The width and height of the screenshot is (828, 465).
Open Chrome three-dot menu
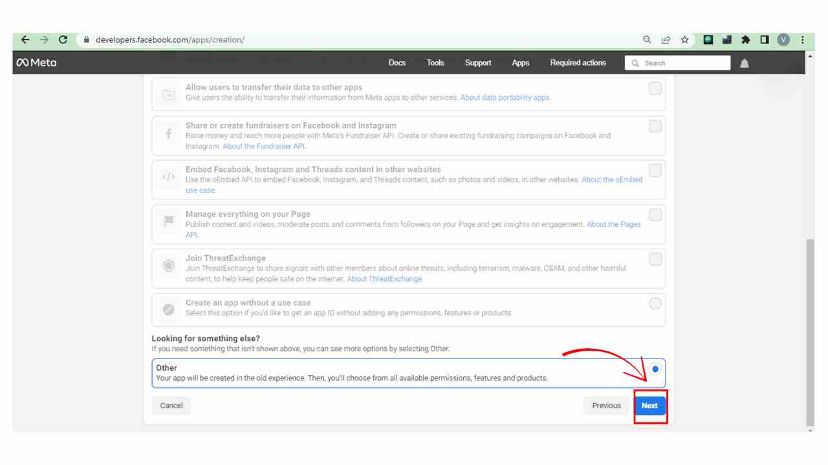[802, 40]
